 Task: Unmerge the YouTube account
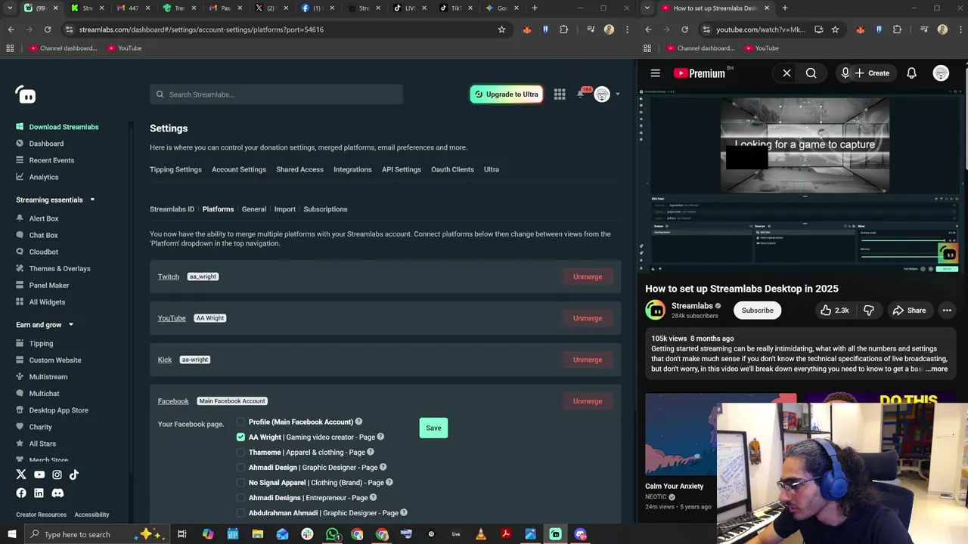588,318
